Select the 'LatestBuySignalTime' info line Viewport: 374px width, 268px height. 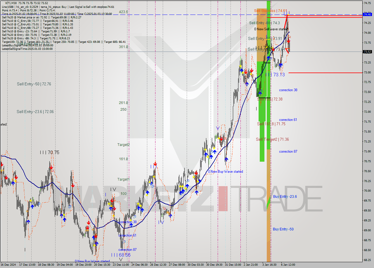click(27, 45)
